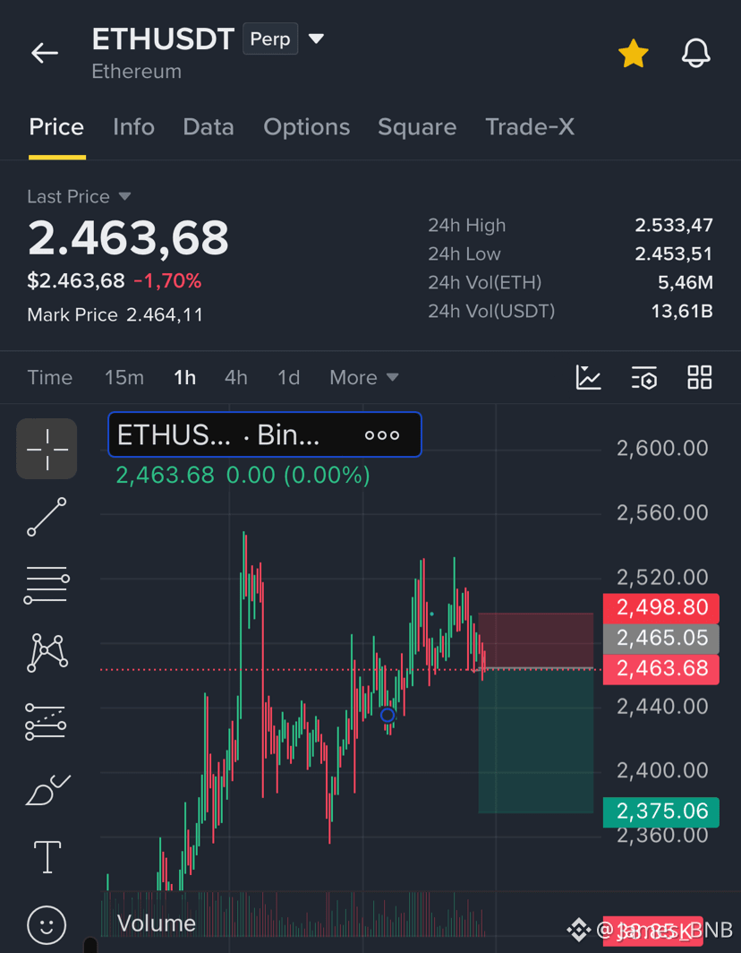
Task: Select the 4h timeframe
Action: click(x=235, y=377)
